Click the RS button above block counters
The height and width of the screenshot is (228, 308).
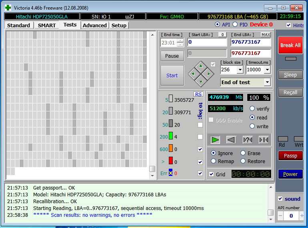point(198,94)
